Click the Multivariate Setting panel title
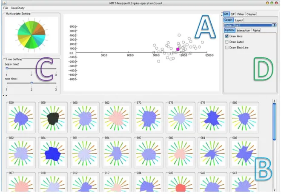 (18, 14)
